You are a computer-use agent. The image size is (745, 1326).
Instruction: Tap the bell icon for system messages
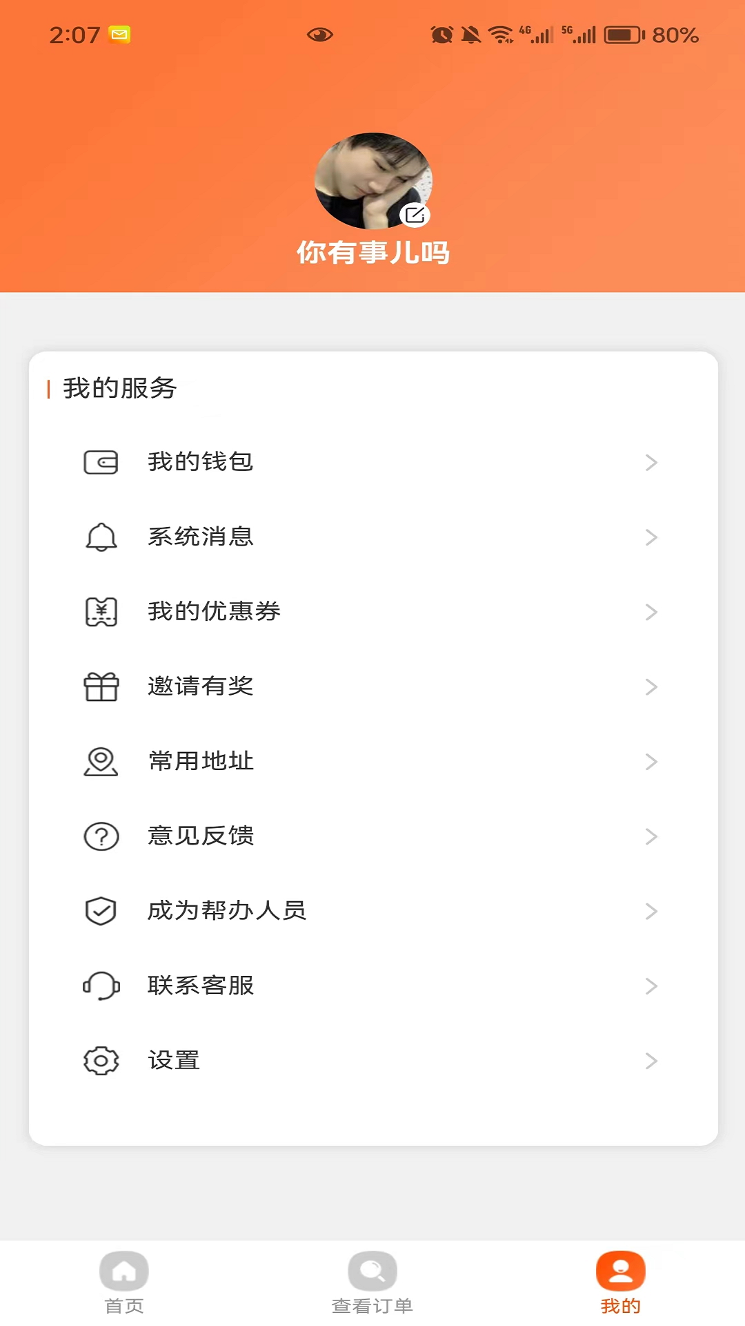pyautogui.click(x=101, y=537)
